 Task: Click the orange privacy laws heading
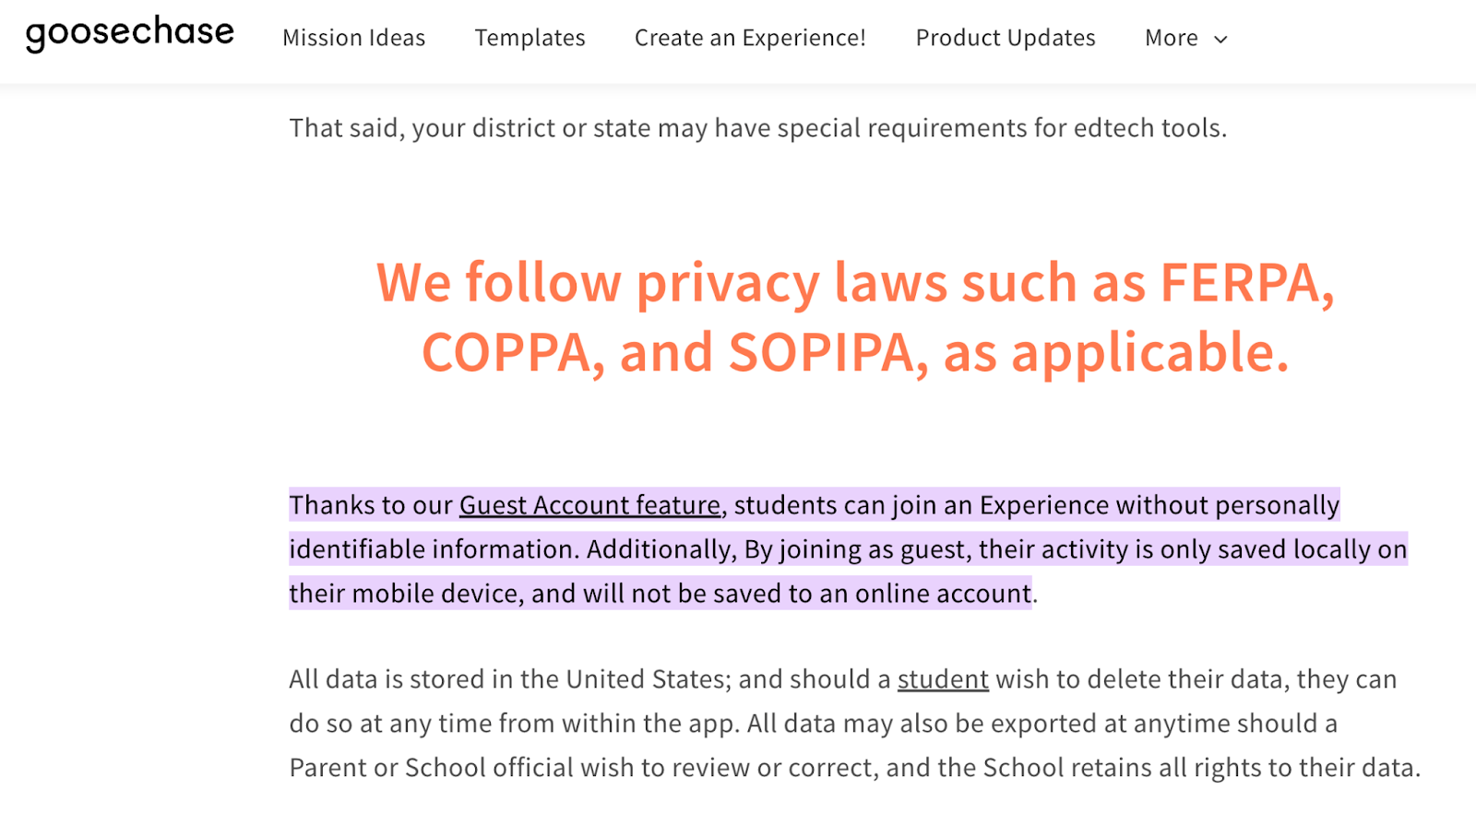point(855,317)
